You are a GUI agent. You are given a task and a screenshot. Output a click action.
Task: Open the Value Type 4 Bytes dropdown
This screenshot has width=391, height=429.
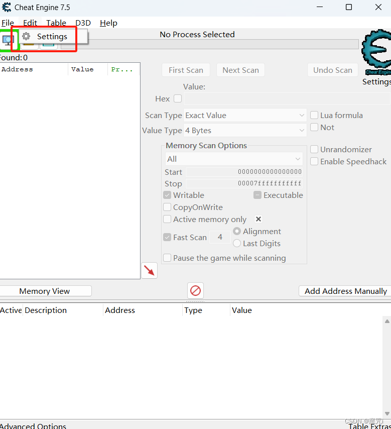tap(245, 130)
